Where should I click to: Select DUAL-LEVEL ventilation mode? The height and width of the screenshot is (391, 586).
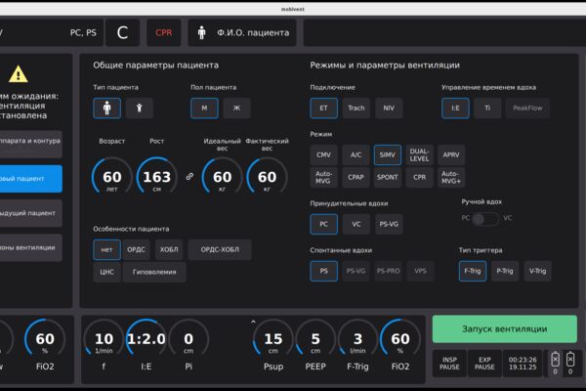[x=419, y=154]
